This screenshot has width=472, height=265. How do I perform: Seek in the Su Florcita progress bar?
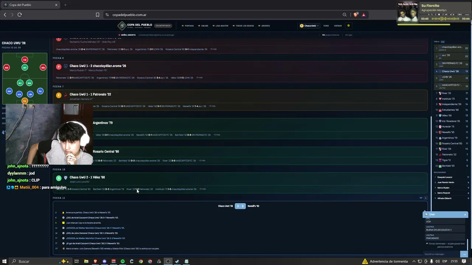point(423,25)
